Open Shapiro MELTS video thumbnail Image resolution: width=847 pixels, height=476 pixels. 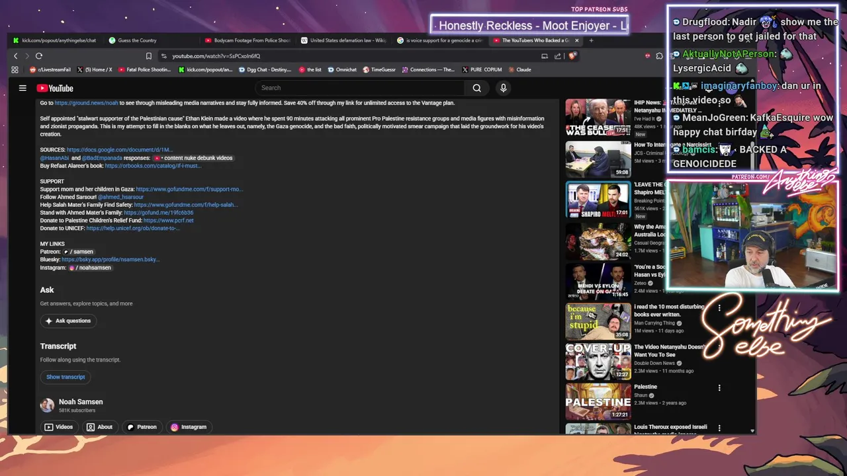(598, 200)
